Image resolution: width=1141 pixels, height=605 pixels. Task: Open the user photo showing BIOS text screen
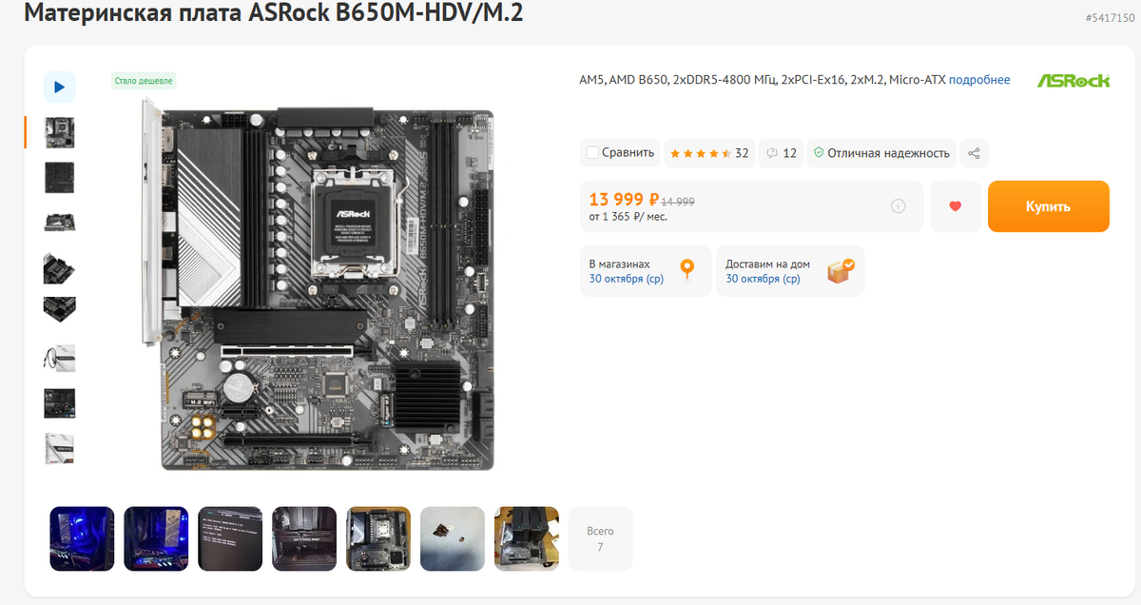tap(230, 538)
